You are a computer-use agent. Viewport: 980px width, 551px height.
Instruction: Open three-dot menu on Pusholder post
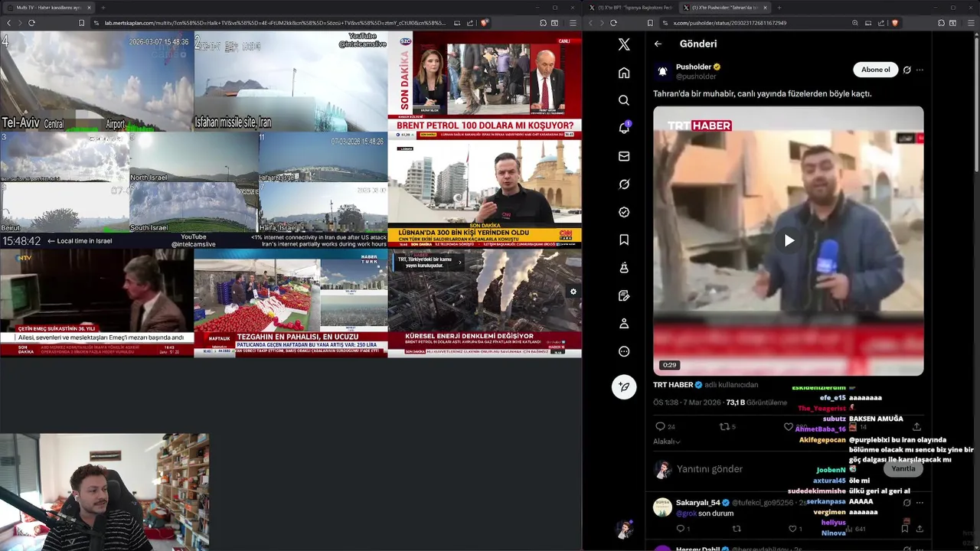tap(920, 70)
